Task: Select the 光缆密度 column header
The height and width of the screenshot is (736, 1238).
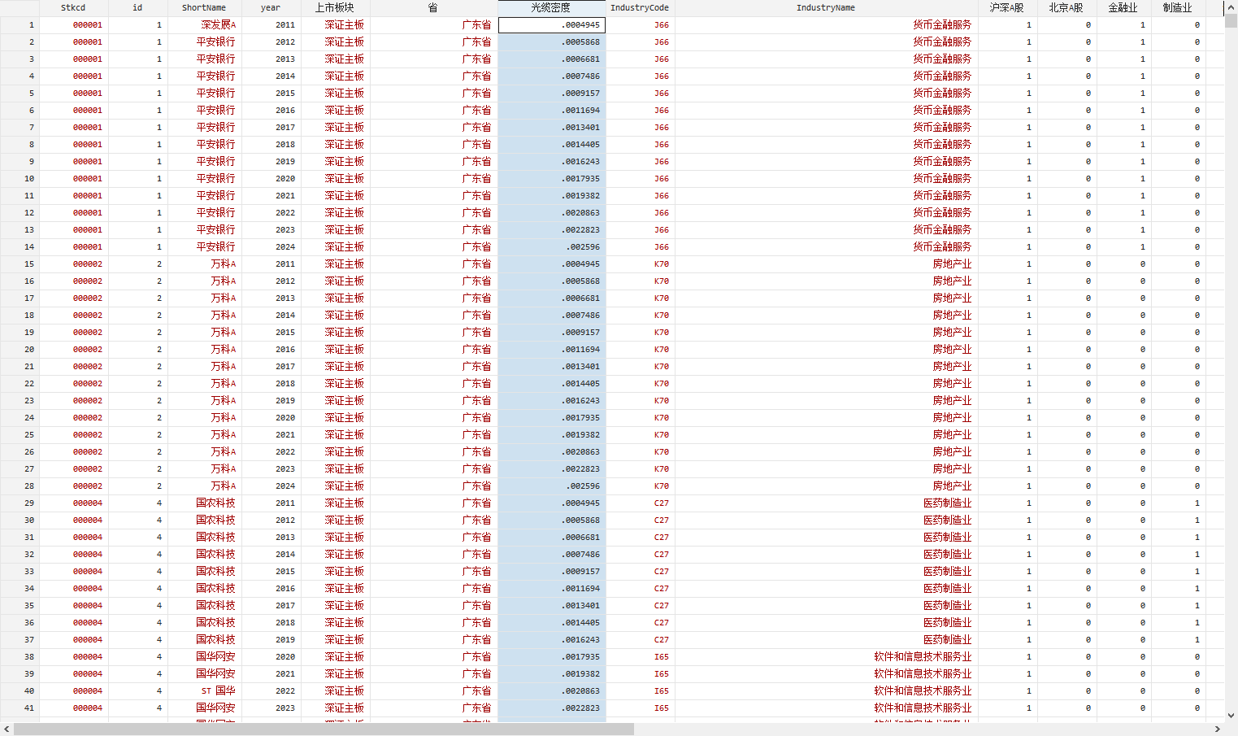Action: [x=551, y=7]
